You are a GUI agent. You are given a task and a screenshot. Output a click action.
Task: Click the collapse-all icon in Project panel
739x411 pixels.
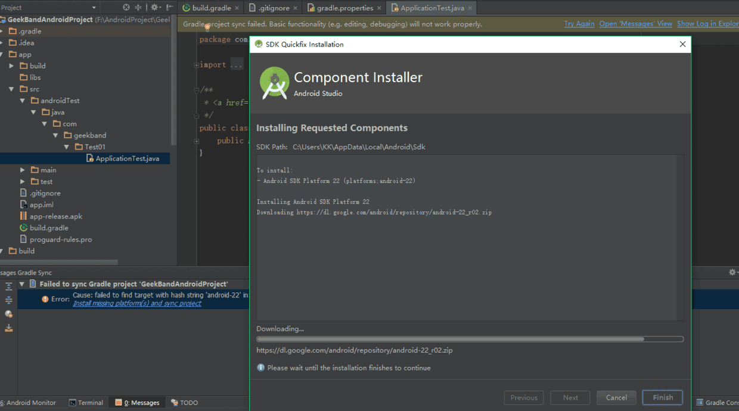point(138,8)
